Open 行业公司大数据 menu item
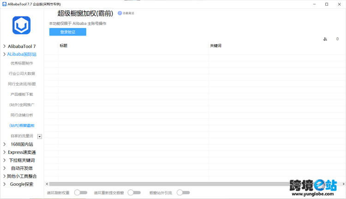346x199 pixels. [22, 73]
